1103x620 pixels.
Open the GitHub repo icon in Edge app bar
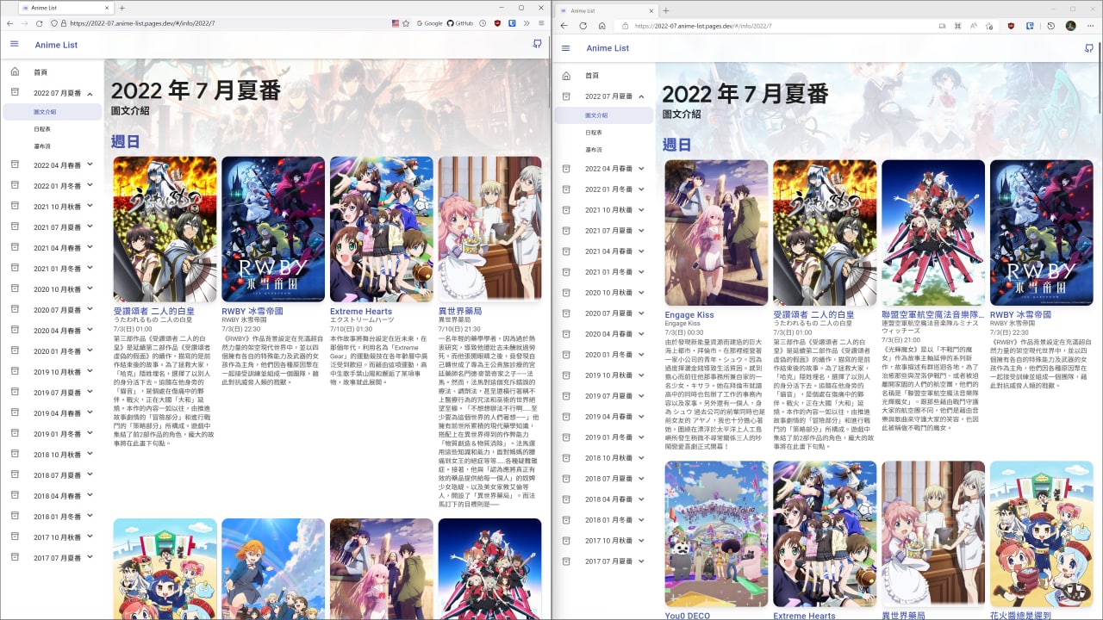coord(1088,48)
